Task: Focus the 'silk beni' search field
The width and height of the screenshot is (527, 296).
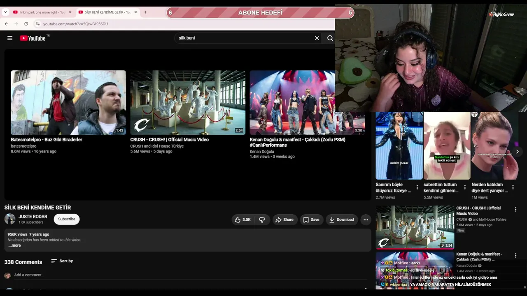Action: 245,38
